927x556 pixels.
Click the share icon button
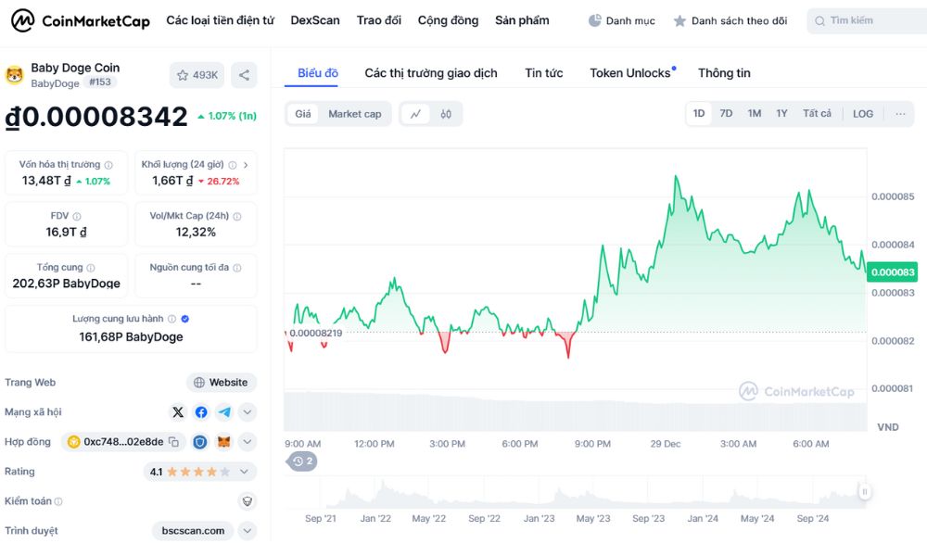pos(244,75)
